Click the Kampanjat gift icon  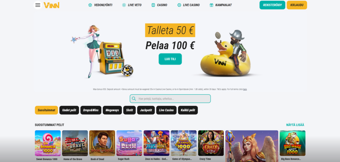212,5
